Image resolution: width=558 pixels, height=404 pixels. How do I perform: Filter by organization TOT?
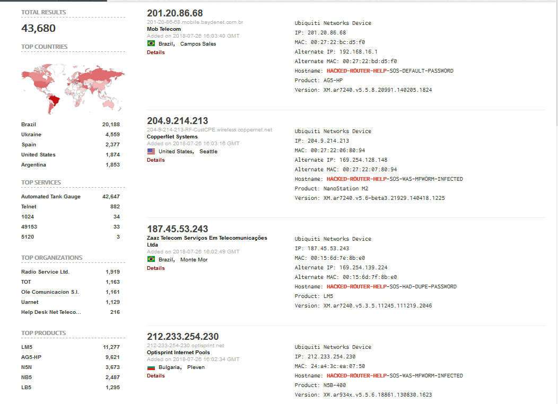tap(26, 282)
